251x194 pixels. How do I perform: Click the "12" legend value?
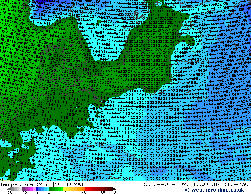point(64,192)
